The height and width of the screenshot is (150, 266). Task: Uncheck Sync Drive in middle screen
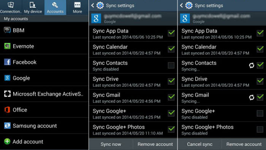pyautogui.click(x=171, y=81)
